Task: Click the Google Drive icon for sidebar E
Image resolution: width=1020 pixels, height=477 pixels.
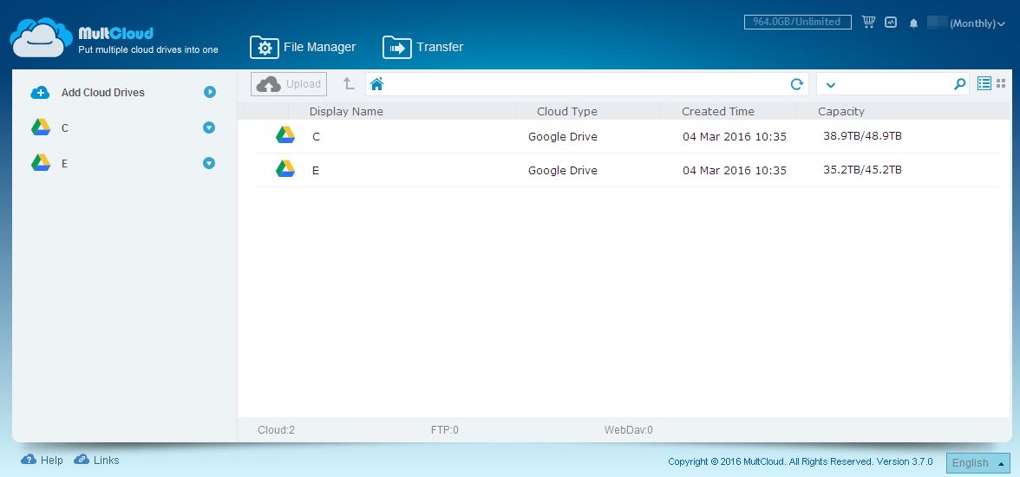Action: (41, 163)
